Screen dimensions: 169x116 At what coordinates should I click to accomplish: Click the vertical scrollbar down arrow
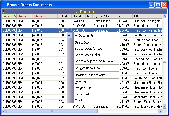(165, 106)
